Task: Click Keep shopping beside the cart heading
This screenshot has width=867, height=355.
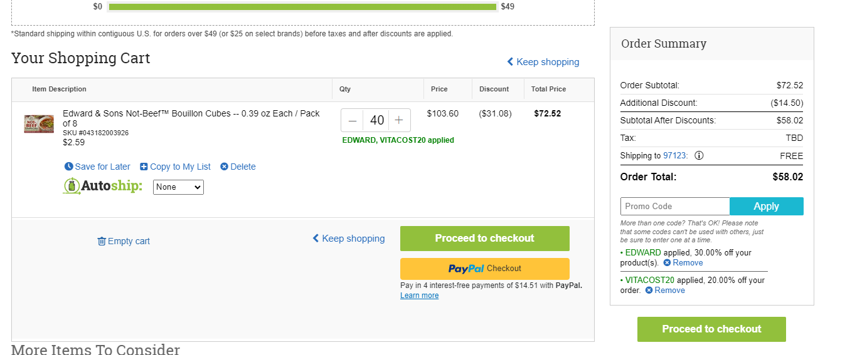Action: pyautogui.click(x=543, y=62)
